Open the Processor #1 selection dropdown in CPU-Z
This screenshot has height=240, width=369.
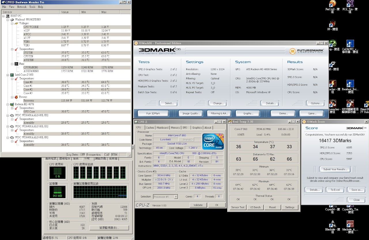point(176,197)
